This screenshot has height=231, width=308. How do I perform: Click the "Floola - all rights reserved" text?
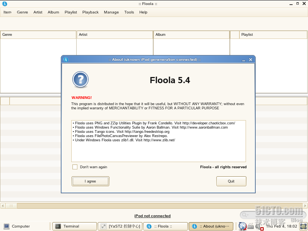(223, 167)
